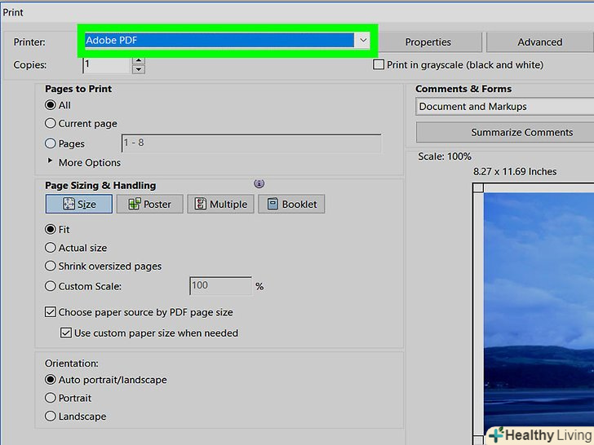
Task: Expand More Options disclosure triangle
Action: click(x=50, y=161)
